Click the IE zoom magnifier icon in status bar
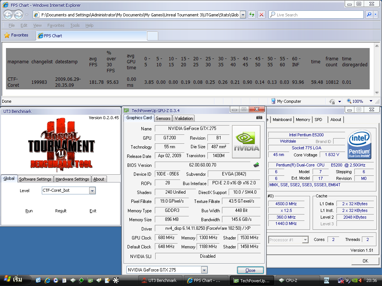Image resolution: width=382 pixels, height=286 pixels. [x=349, y=101]
